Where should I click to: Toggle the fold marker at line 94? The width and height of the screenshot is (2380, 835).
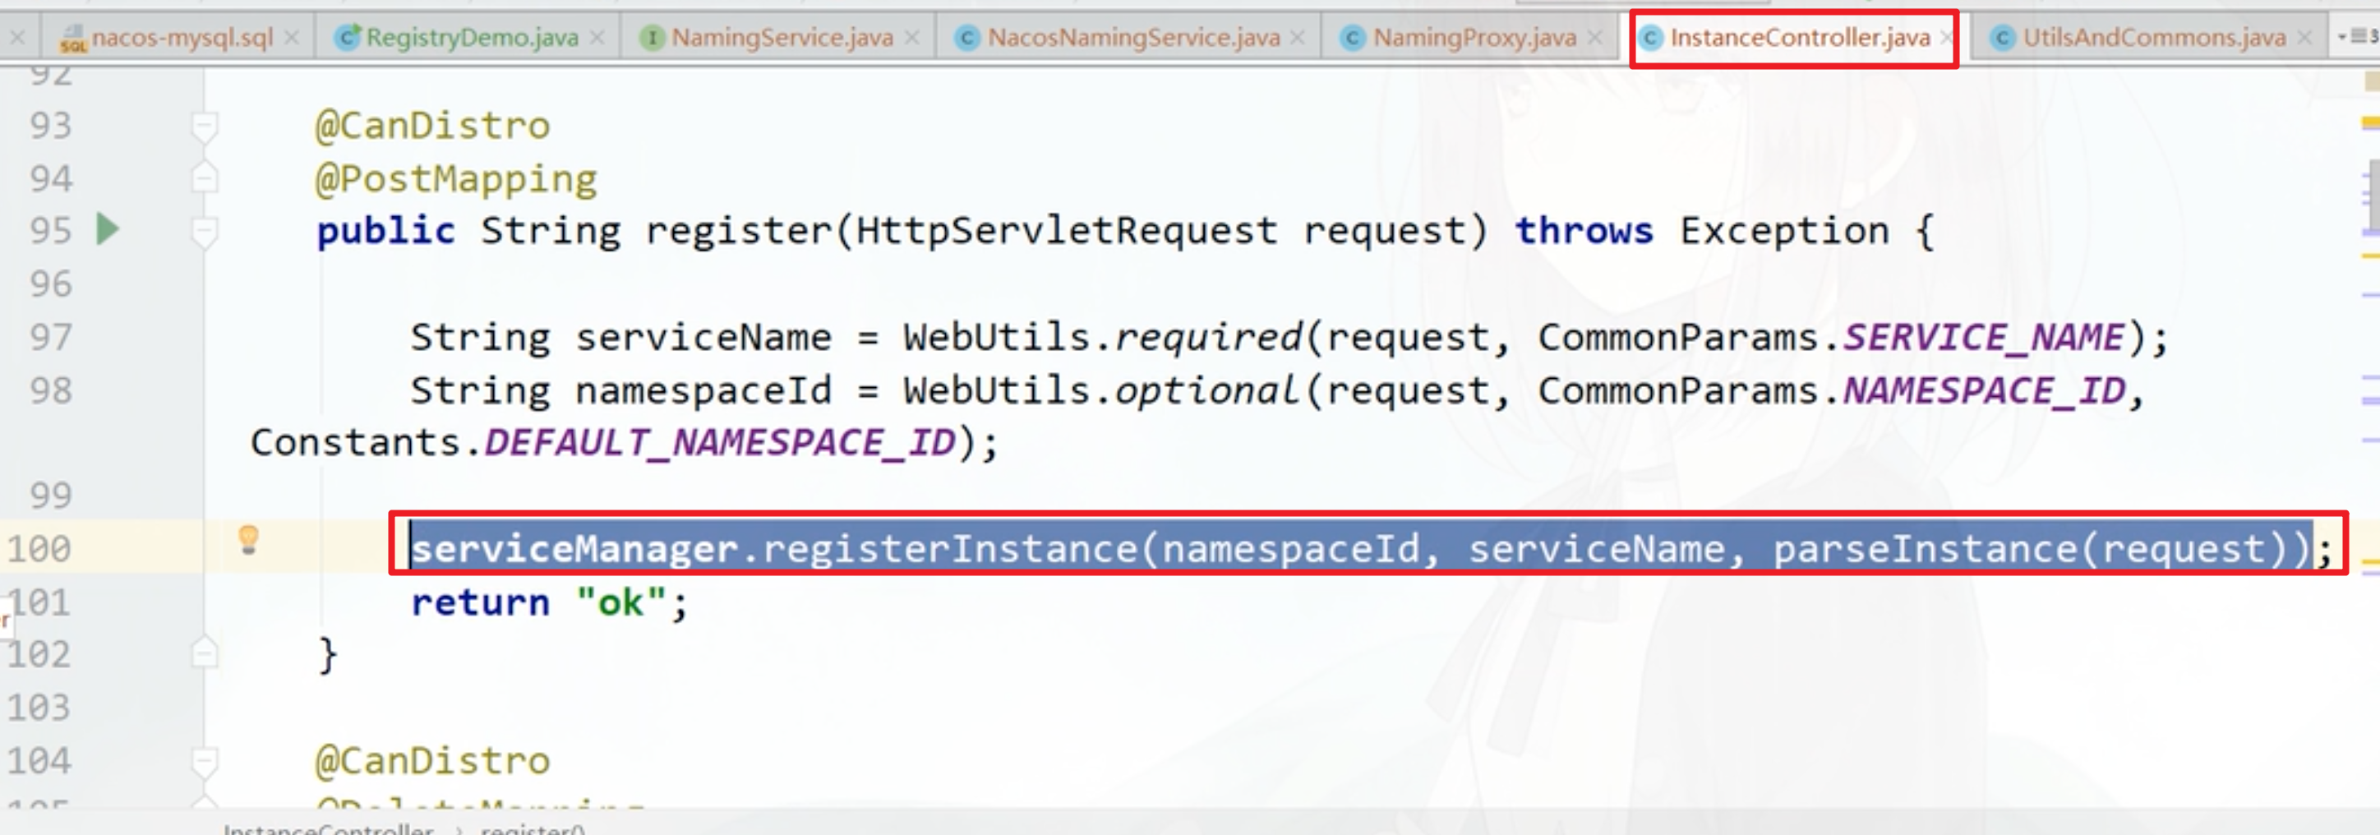click(204, 178)
